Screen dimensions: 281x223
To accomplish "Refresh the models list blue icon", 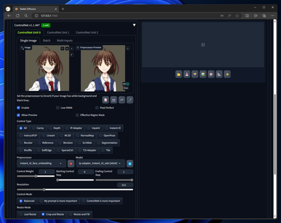I will [x=130, y=163].
